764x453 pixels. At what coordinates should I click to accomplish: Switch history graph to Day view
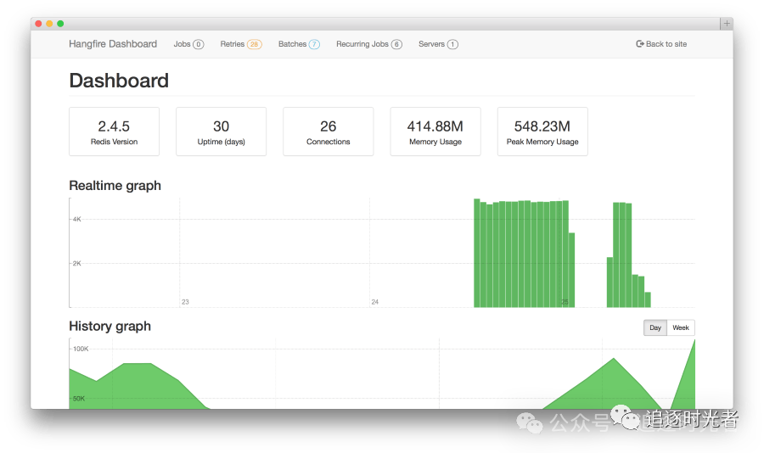pyautogui.click(x=655, y=327)
